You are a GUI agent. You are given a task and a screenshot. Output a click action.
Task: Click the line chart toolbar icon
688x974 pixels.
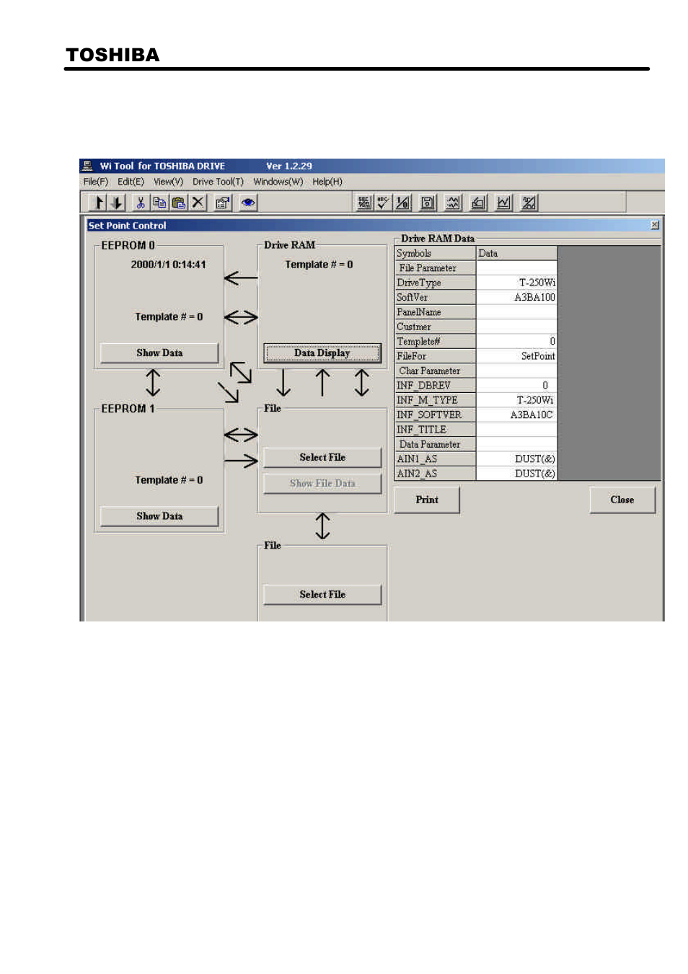(x=503, y=203)
